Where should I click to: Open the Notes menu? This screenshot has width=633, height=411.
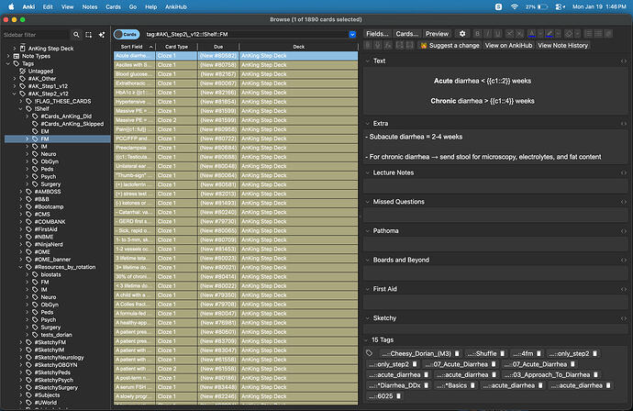[x=90, y=6]
